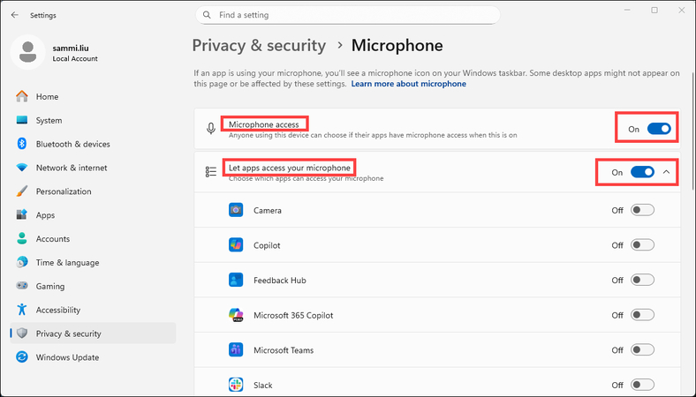Minimize the Settings window
Image resolution: width=696 pixels, height=397 pixels.
point(627,11)
